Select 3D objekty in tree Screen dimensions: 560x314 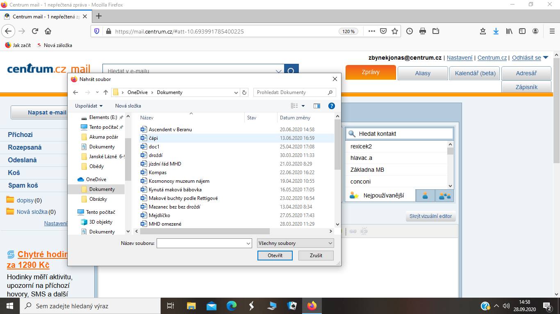(x=101, y=222)
